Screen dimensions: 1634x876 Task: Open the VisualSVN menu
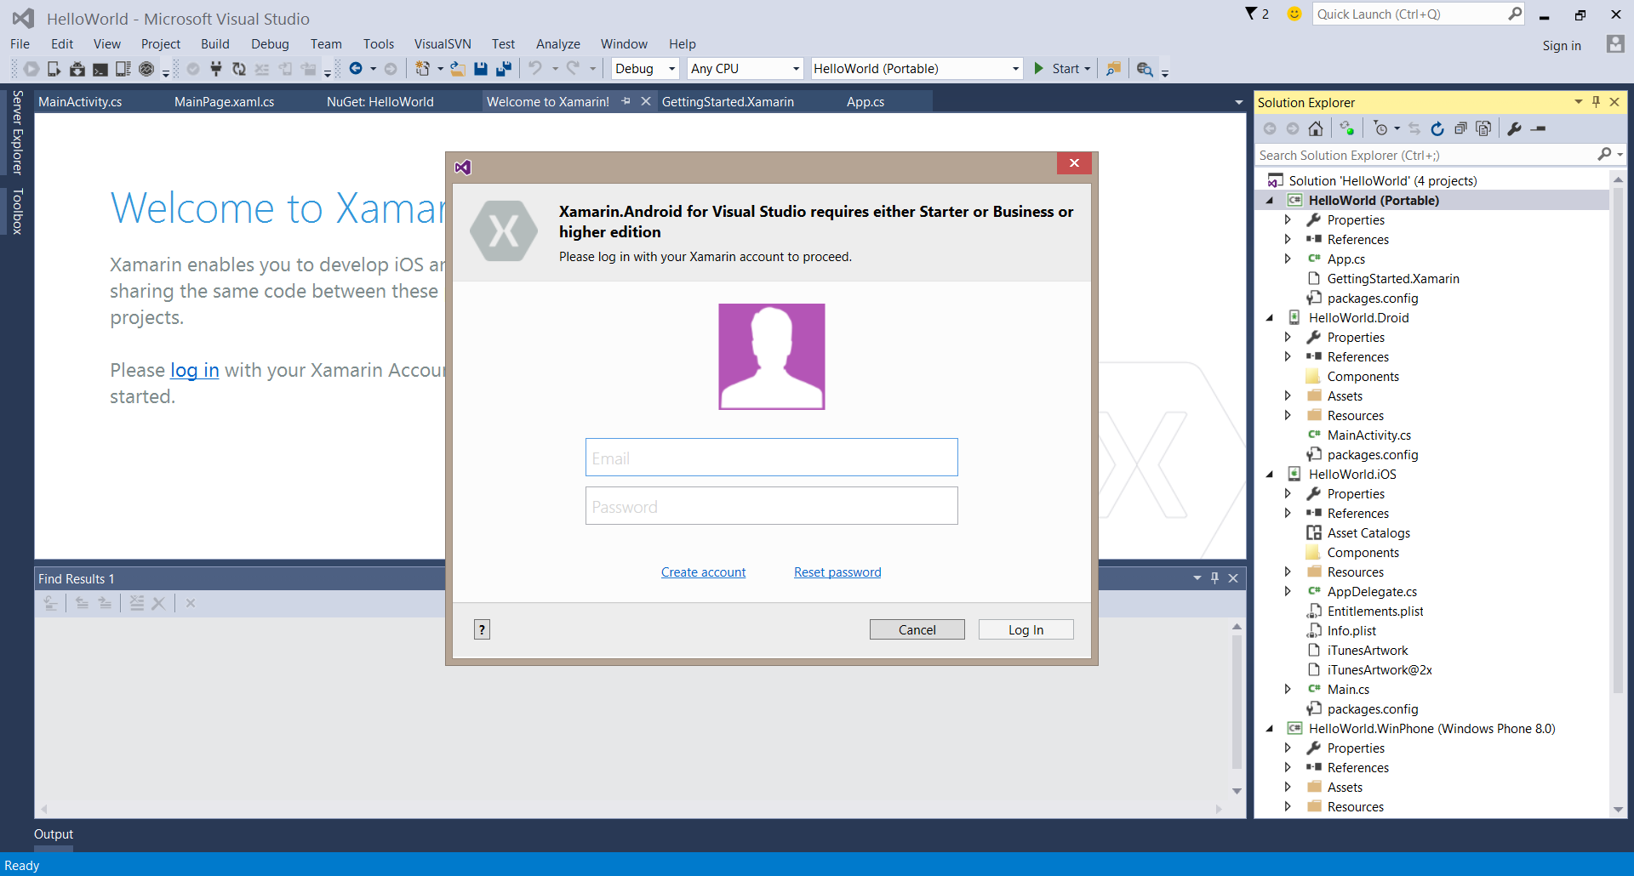coord(443,44)
